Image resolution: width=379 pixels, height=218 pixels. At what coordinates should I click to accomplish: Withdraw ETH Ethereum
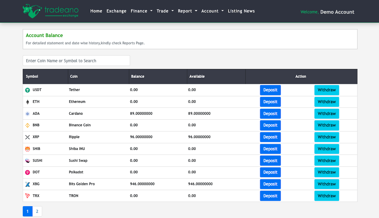pos(327,102)
